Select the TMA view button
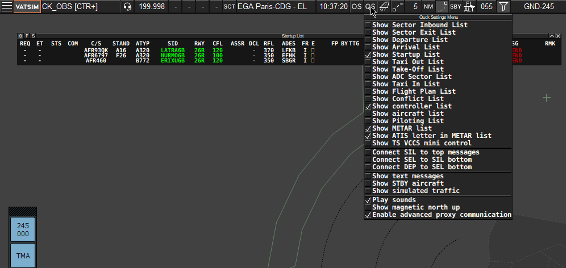Screen dimensions: 566x268 click(x=23, y=256)
